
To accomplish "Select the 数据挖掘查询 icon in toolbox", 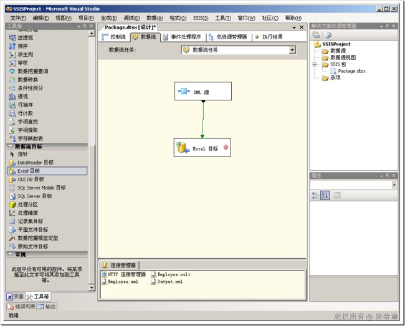I will coord(12,71).
